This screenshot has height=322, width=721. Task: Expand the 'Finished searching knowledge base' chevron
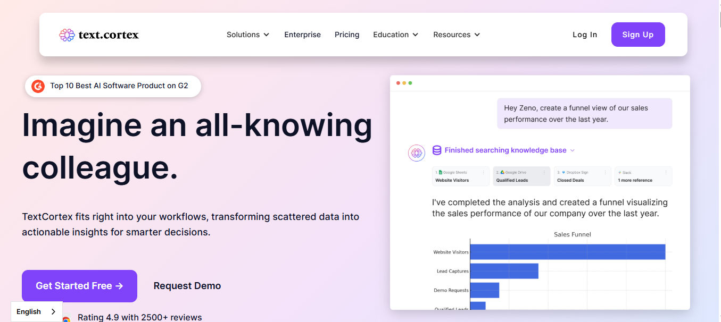[573, 150]
